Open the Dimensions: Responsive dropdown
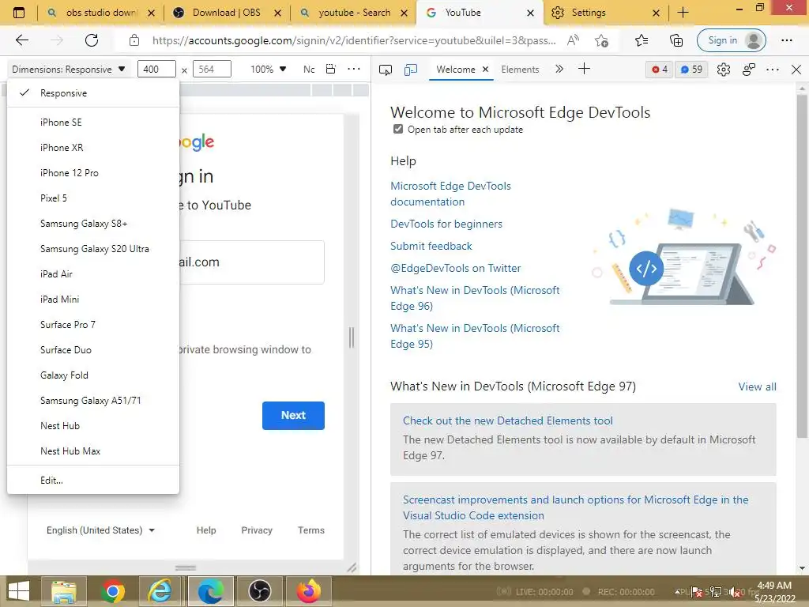The height and width of the screenshot is (607, 809). pos(68,70)
